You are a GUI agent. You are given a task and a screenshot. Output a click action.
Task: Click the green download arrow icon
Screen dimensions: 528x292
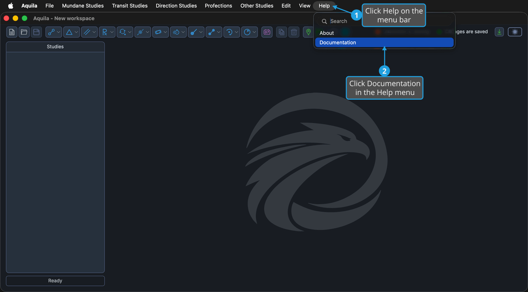click(500, 32)
